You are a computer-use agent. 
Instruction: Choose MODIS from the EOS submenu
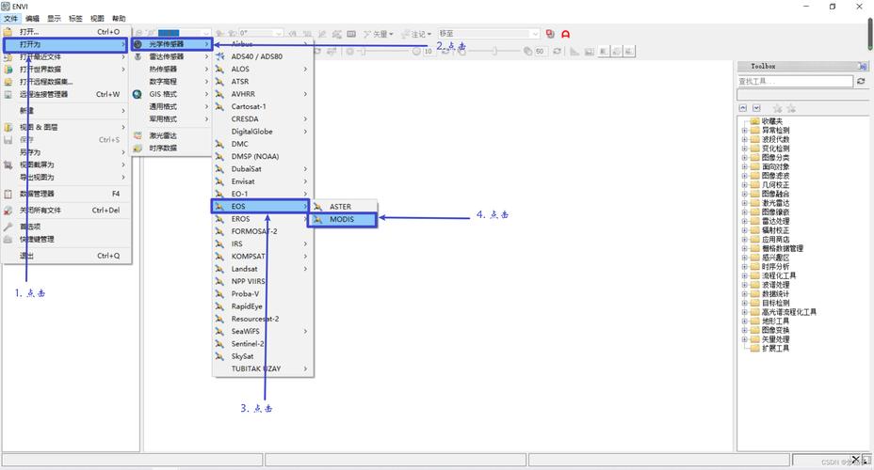point(342,219)
